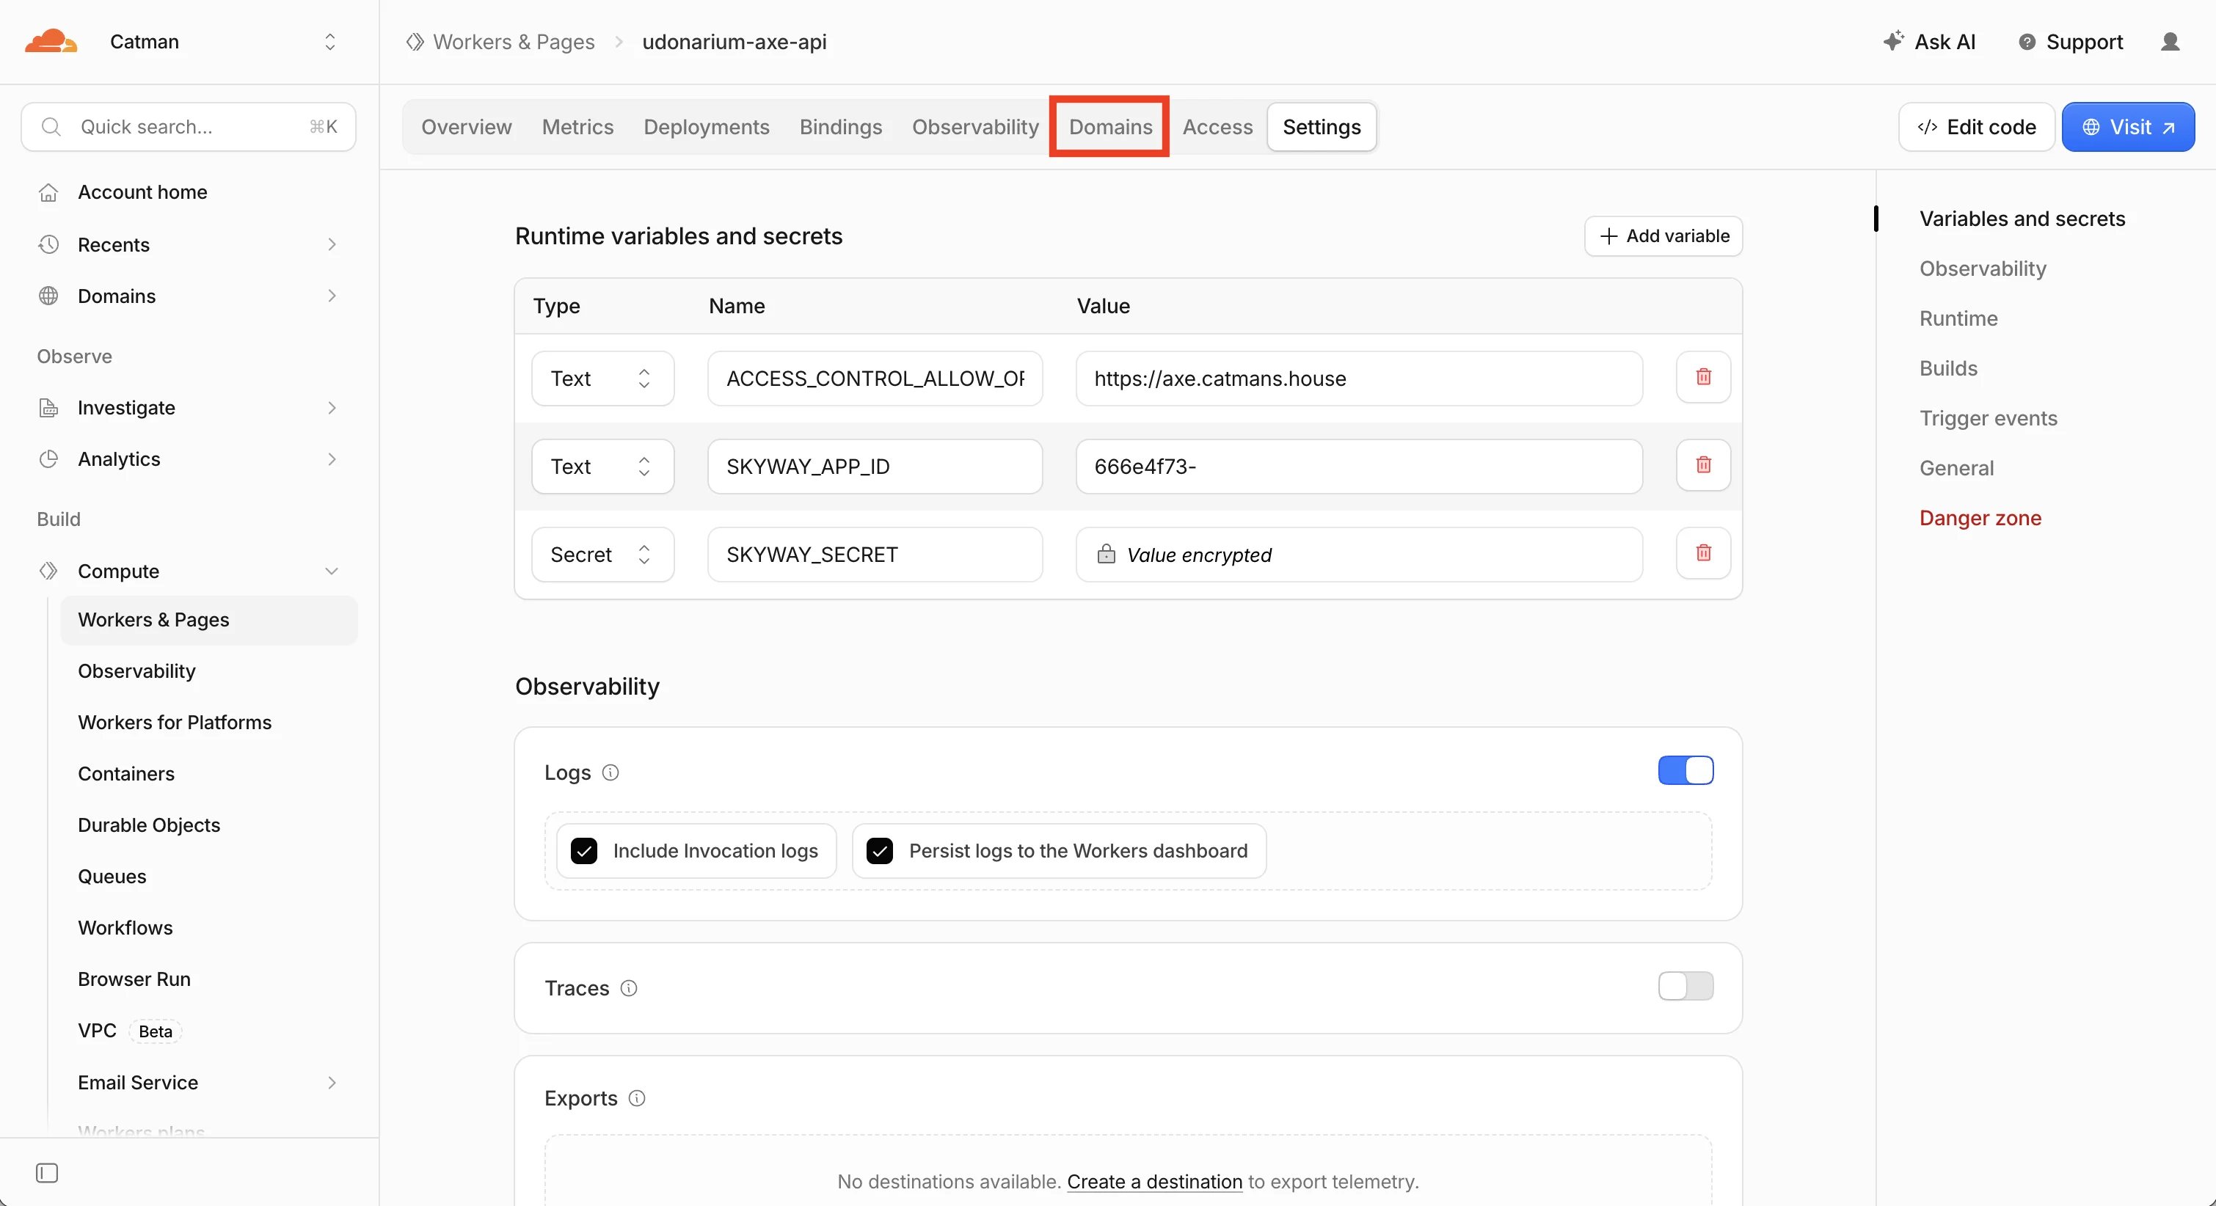2216x1206 pixels.
Task: Click the Compute diamond icon
Action: pyautogui.click(x=48, y=571)
